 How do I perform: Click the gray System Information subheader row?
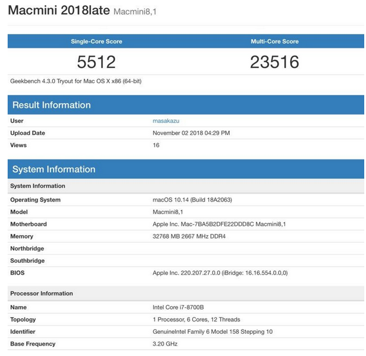coord(186,186)
